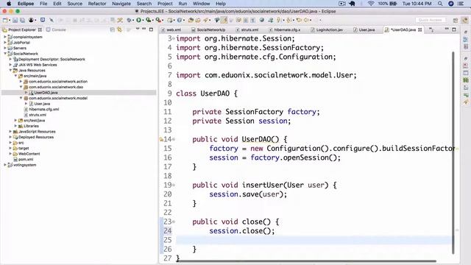Click the Open Perspective icon
The width and height of the screenshot is (471, 265).
point(456,20)
